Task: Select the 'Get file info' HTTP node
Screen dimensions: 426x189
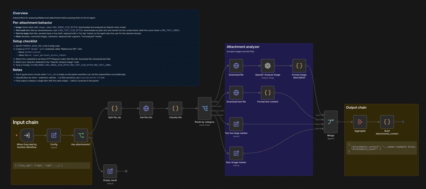Action: click(x=146, y=108)
